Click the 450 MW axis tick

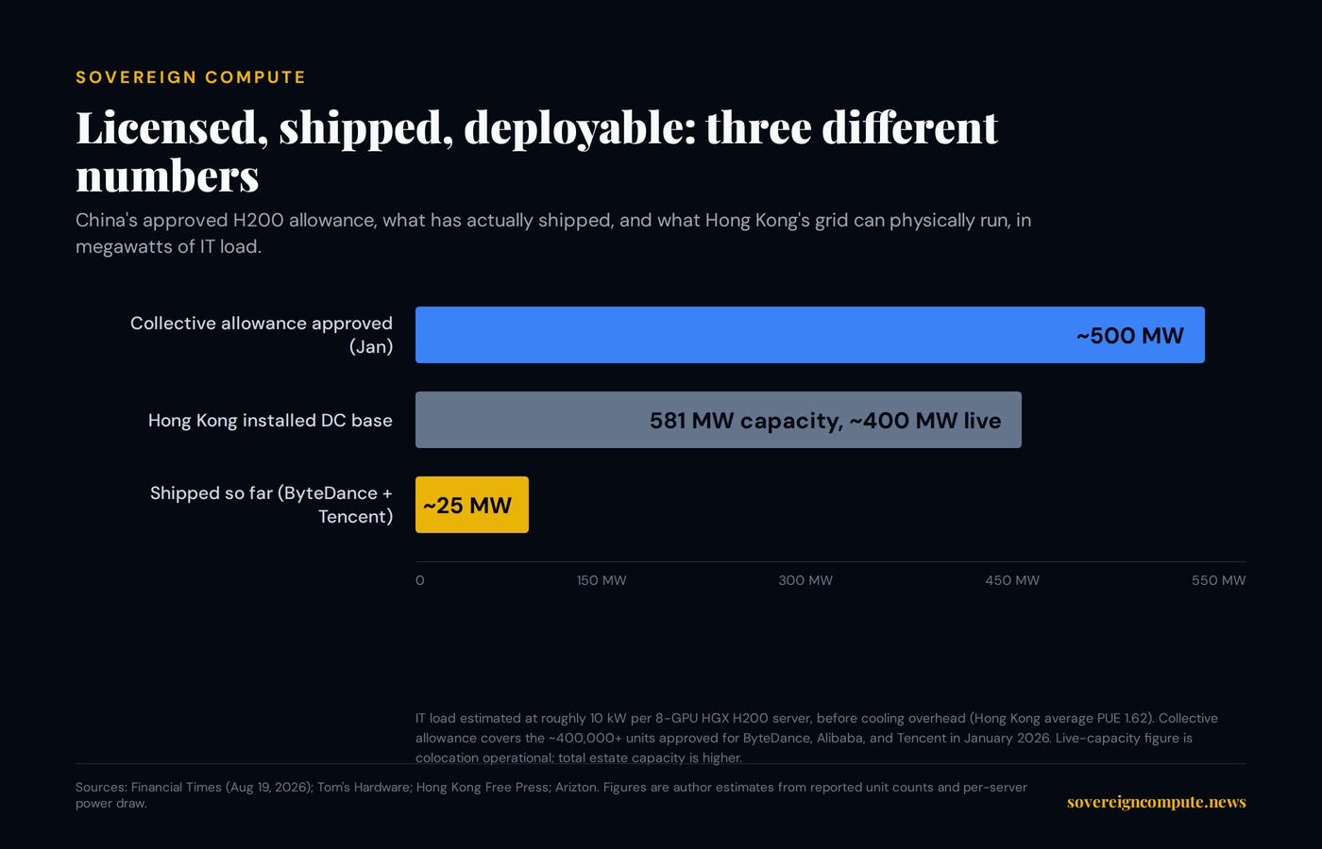[1012, 580]
